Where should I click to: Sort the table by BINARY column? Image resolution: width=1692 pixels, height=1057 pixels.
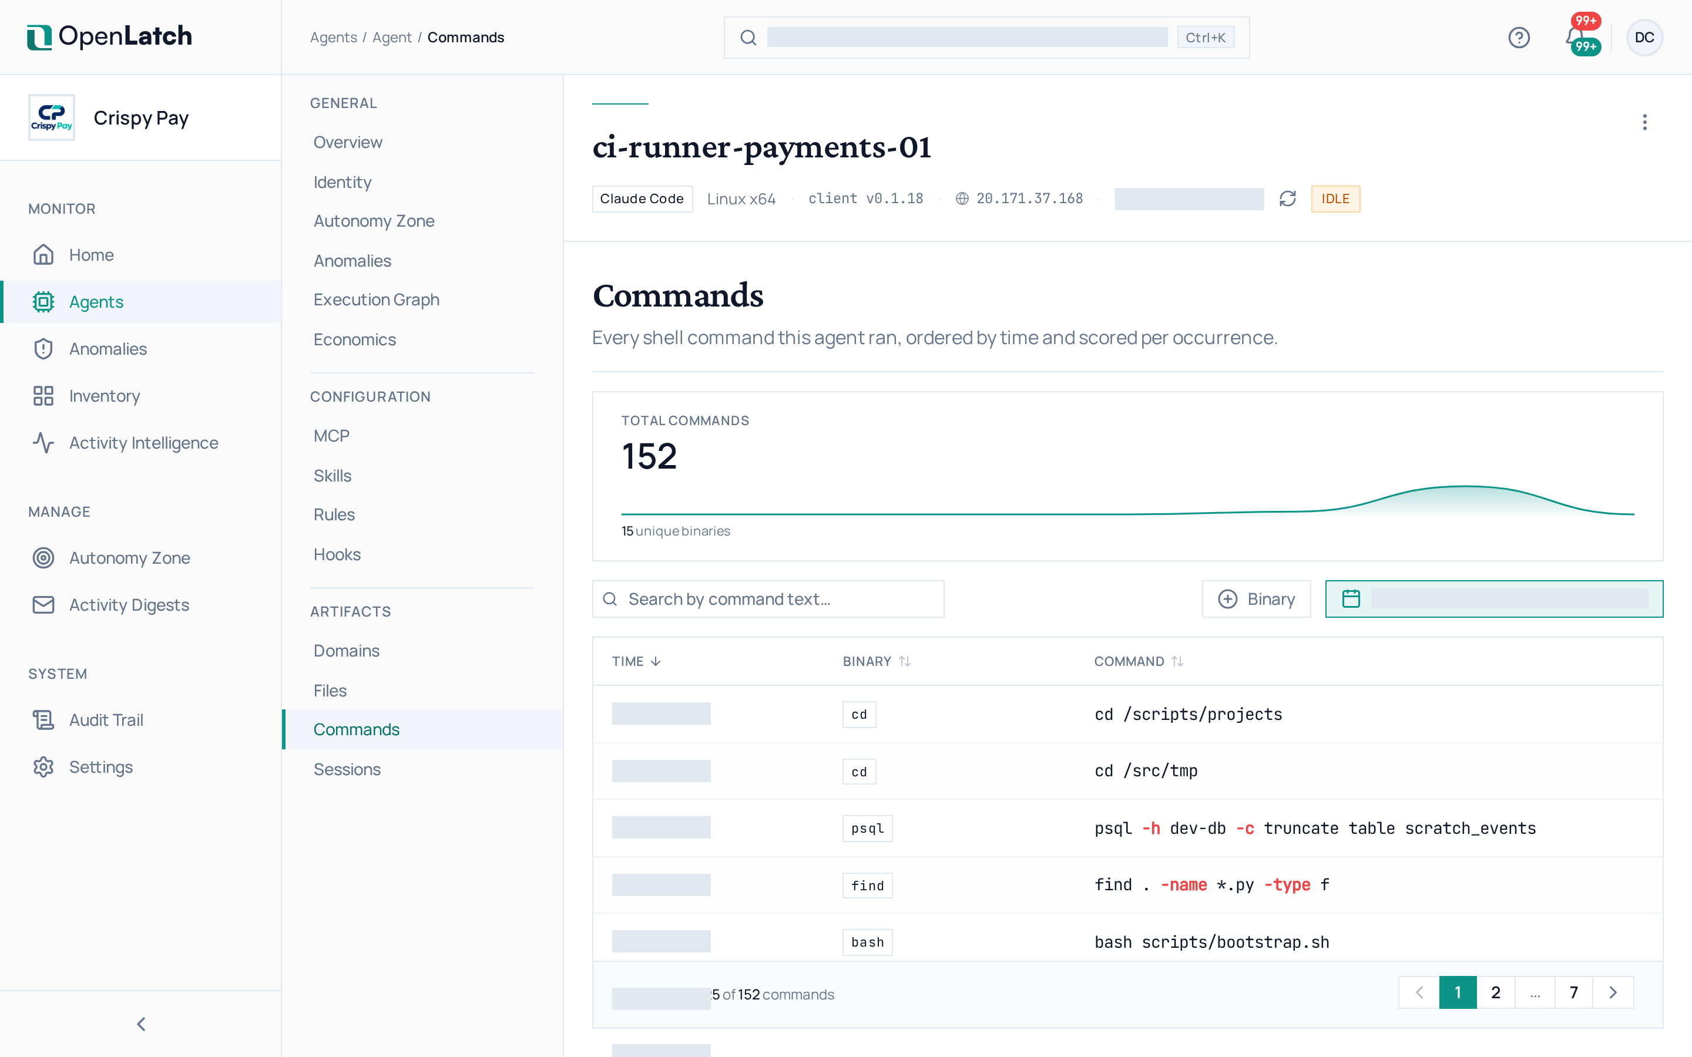(x=876, y=661)
